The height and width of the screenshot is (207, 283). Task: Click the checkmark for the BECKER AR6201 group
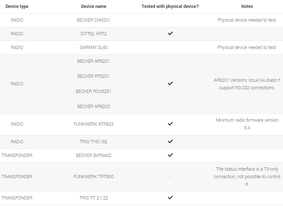tap(170, 84)
